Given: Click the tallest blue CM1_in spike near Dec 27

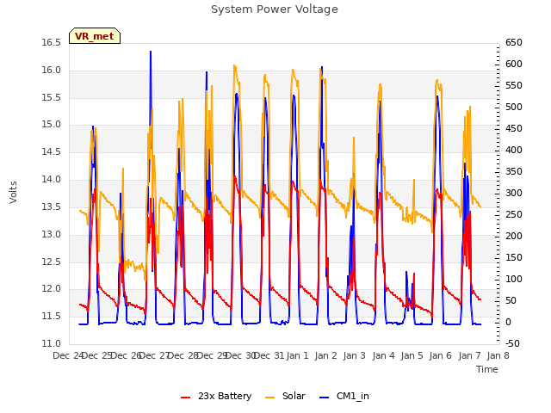Looking at the screenshot, I should click(x=151, y=52).
